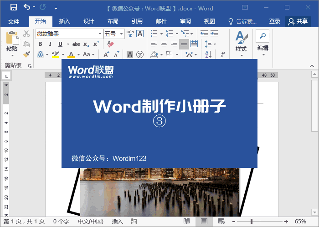Image resolution: width=319 pixels, height=227 pixels.
Task: Click the 登录 sign-in link
Action: click(x=275, y=21)
